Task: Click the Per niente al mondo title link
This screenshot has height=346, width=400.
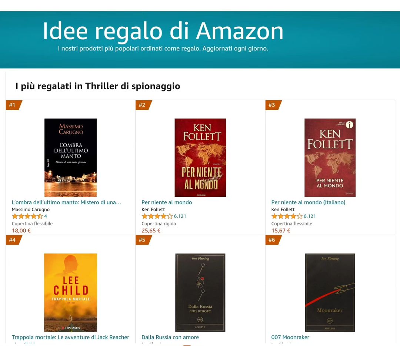Action: (167, 202)
